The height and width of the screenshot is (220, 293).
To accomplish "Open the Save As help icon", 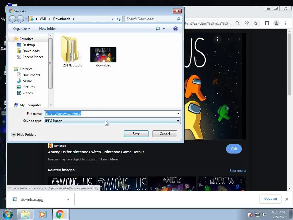I will (x=175, y=29).
